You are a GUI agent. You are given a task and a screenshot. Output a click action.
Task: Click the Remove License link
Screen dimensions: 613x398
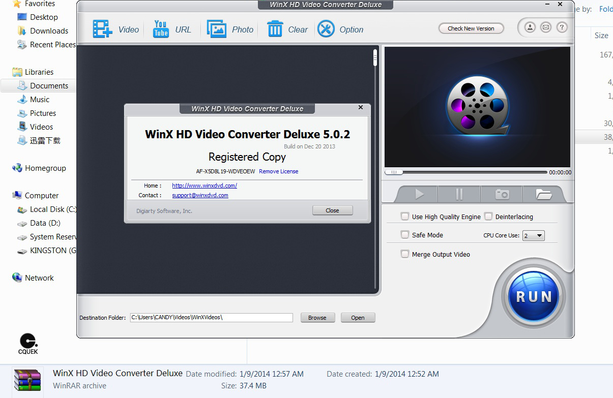coord(279,171)
